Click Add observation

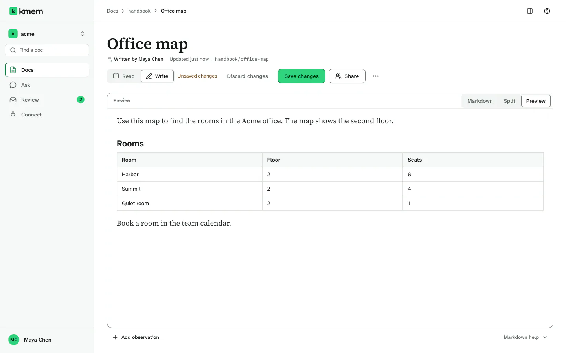pos(136,337)
